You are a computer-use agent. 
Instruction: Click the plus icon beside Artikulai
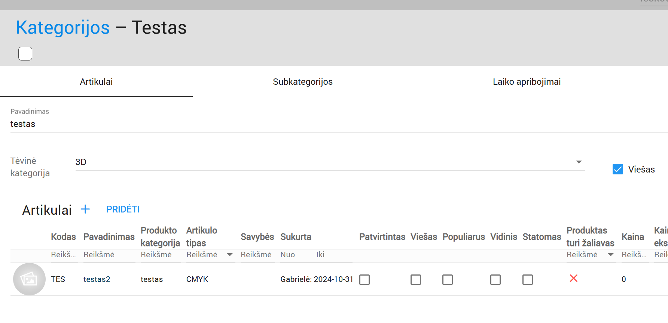pos(85,209)
